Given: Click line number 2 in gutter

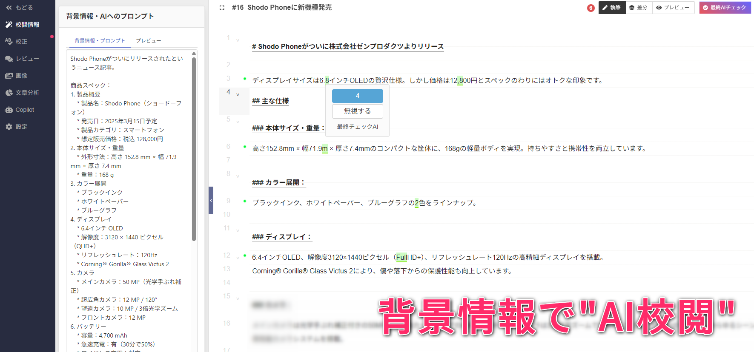Looking at the screenshot, I should (x=228, y=65).
